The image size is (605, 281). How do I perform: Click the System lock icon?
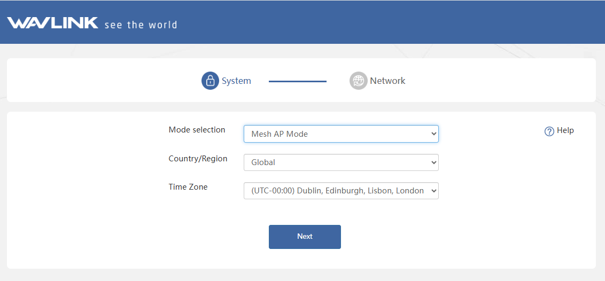(x=210, y=81)
